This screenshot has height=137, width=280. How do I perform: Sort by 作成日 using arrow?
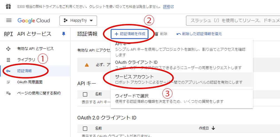tap(213, 128)
